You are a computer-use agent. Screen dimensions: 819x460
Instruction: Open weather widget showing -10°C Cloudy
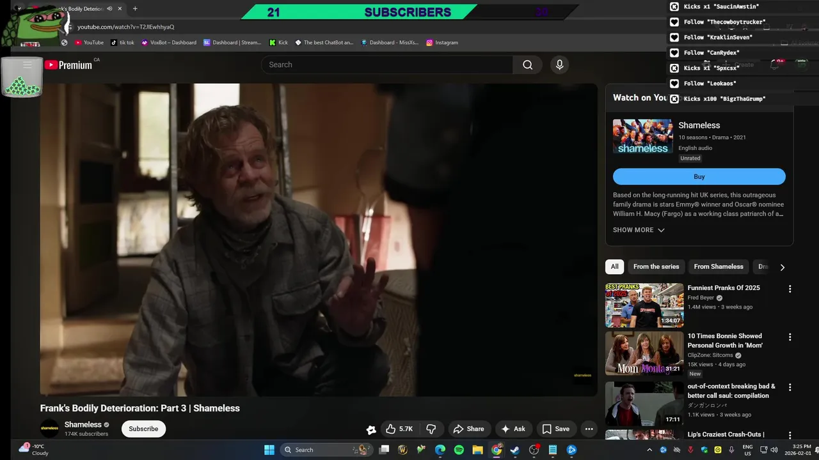click(33, 450)
